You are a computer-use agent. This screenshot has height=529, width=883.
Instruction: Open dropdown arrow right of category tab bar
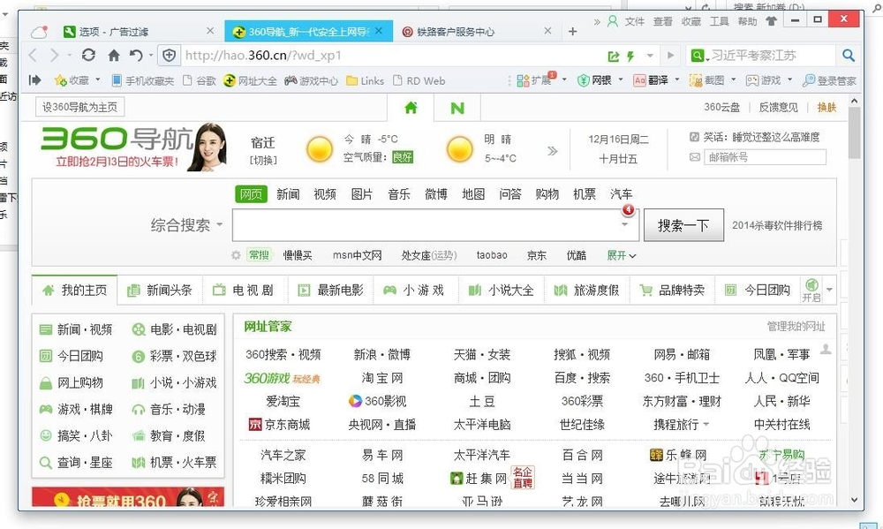829,290
